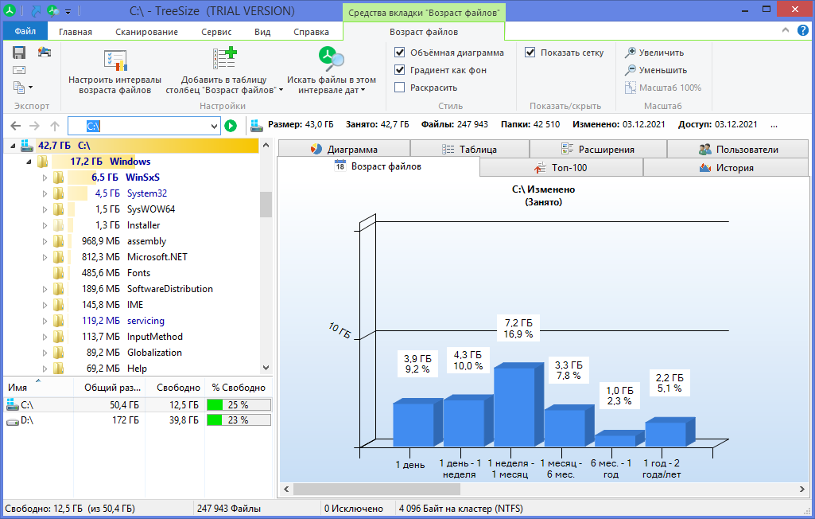Toggle Объёмная диаграмма checkbox

[x=400, y=53]
